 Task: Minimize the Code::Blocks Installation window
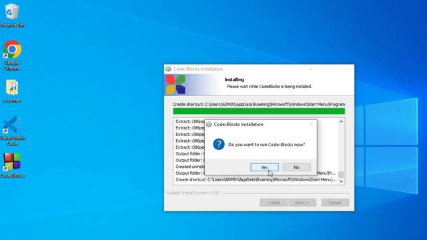coord(310,69)
